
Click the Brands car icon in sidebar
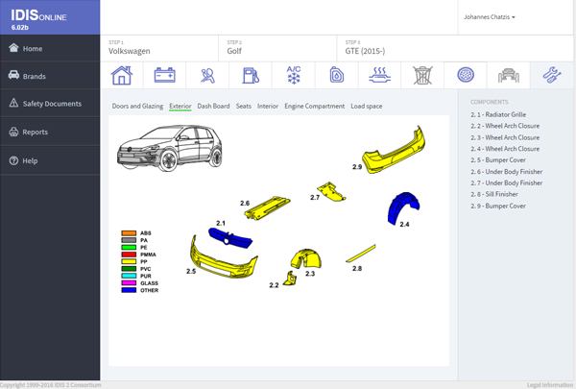[x=13, y=75]
